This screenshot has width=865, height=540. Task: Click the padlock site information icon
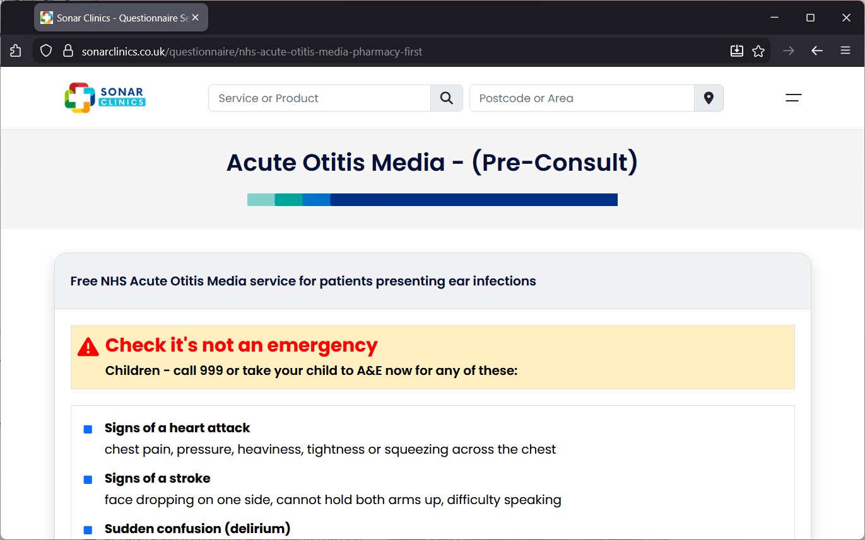tap(68, 51)
